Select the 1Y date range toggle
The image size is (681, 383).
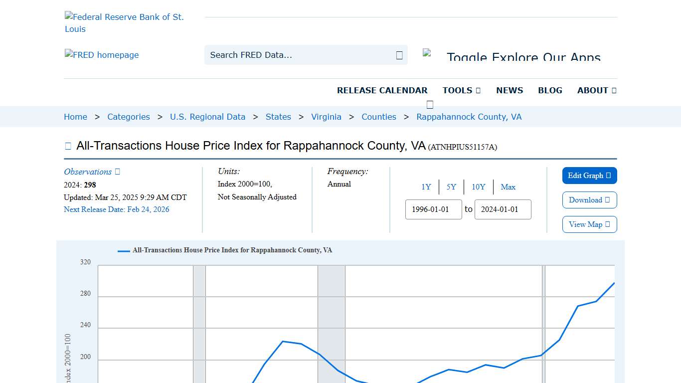pos(426,187)
